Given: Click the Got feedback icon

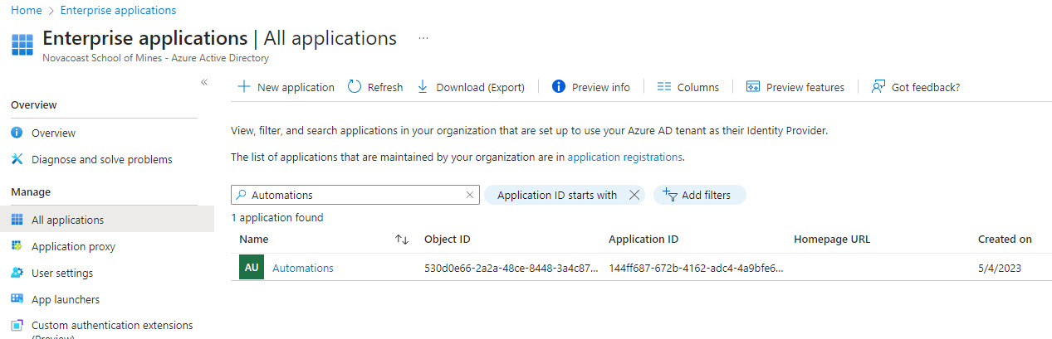Looking at the screenshot, I should tap(878, 87).
